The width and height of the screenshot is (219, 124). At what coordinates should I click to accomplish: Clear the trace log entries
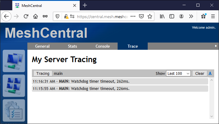click(x=199, y=73)
